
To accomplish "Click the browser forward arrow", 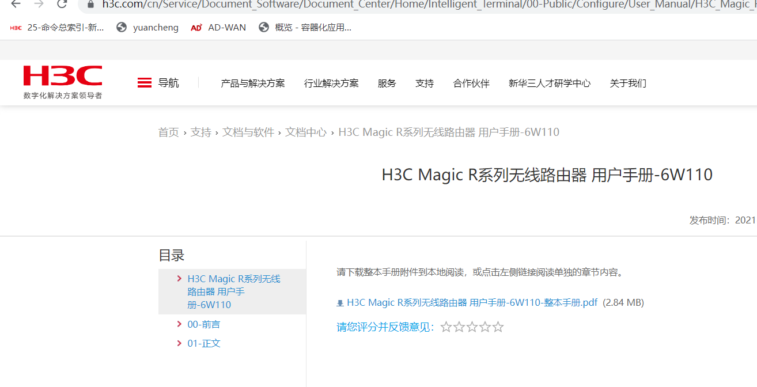I will point(39,3).
